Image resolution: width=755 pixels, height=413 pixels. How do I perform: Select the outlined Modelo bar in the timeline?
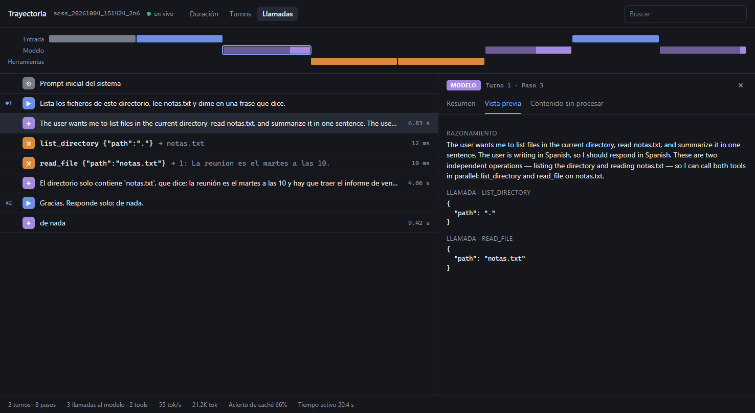click(x=267, y=50)
